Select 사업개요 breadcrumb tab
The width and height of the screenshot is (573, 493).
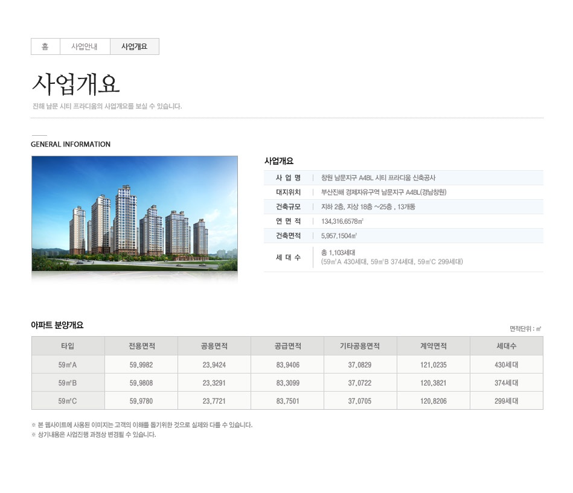[135, 46]
